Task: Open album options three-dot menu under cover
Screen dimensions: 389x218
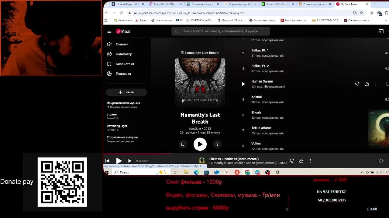Action: [217, 144]
